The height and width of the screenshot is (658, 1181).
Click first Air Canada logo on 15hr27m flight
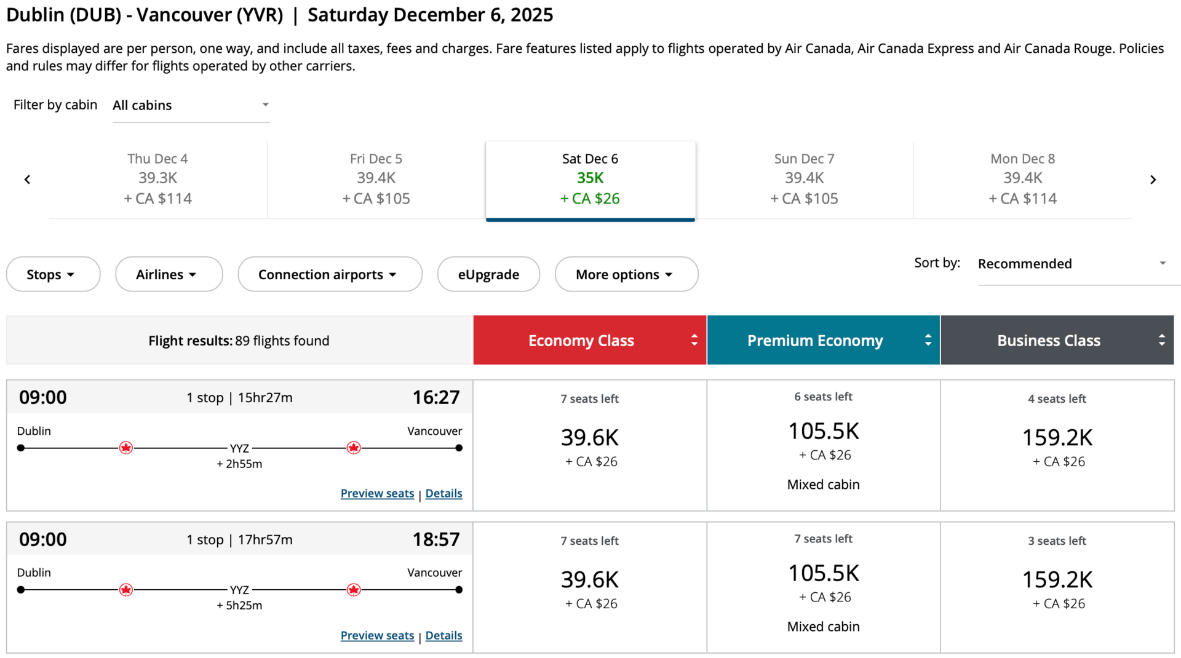click(126, 448)
